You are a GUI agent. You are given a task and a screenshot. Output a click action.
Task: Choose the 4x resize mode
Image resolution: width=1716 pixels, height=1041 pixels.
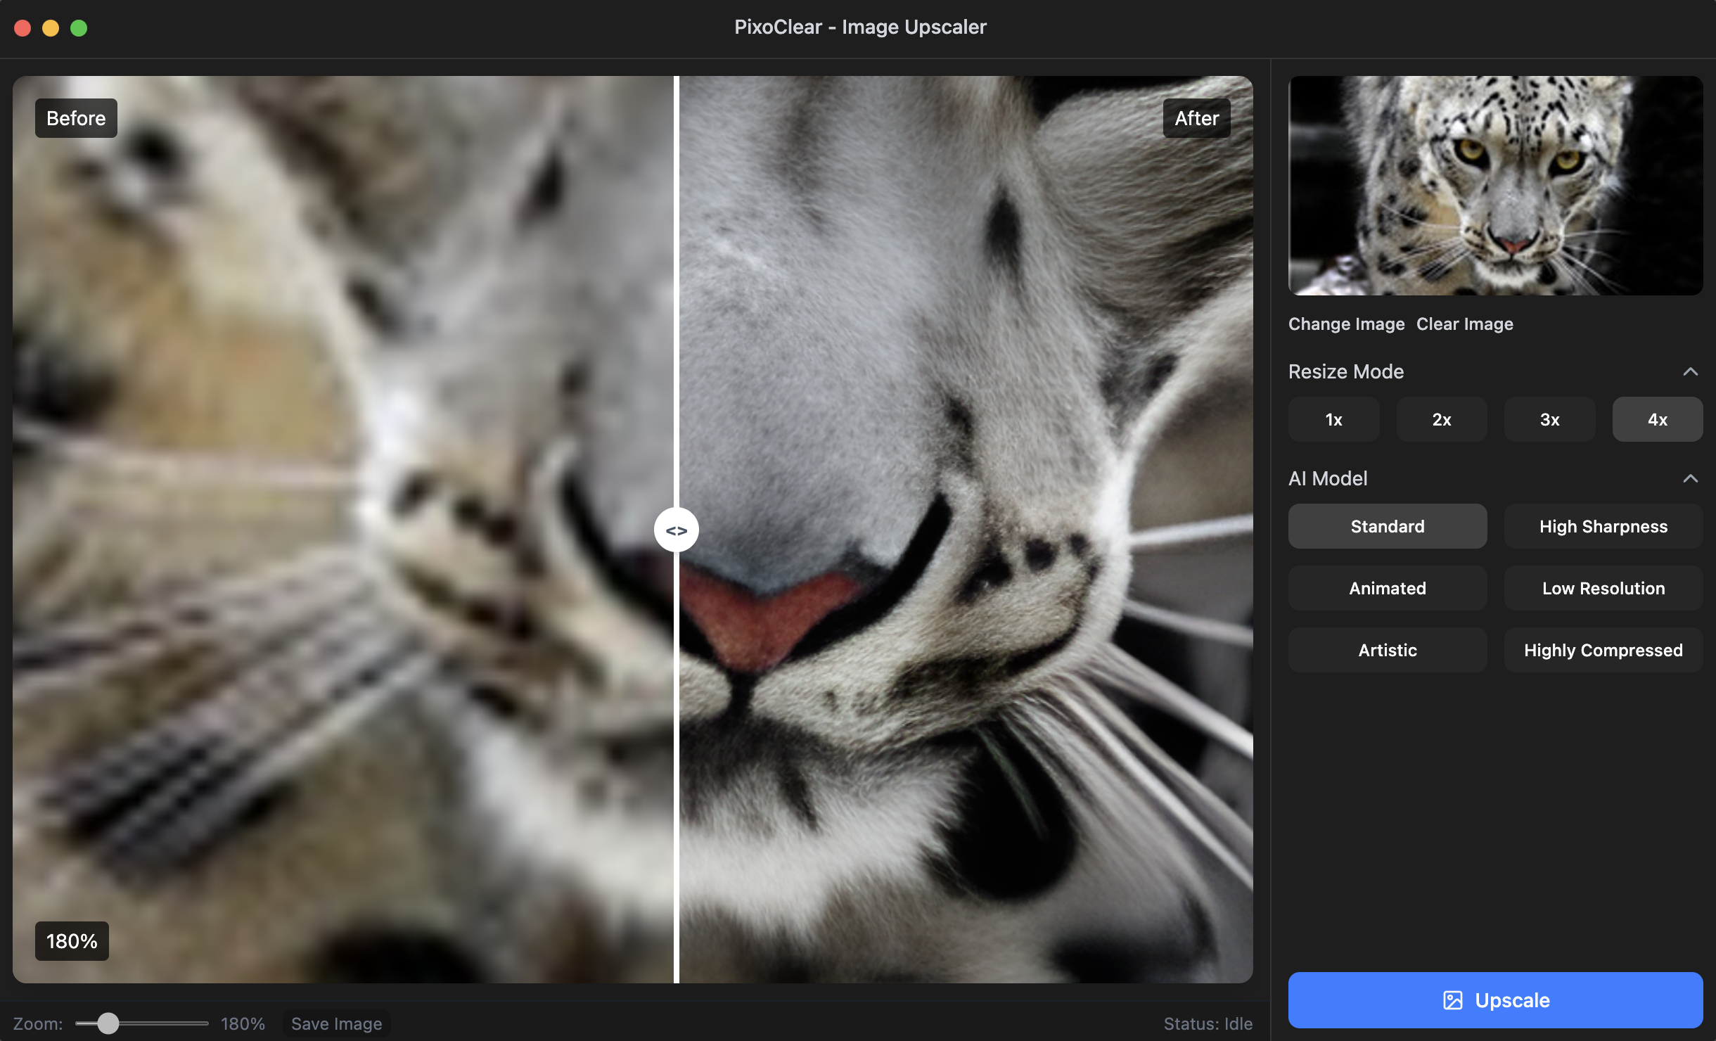1657,420
